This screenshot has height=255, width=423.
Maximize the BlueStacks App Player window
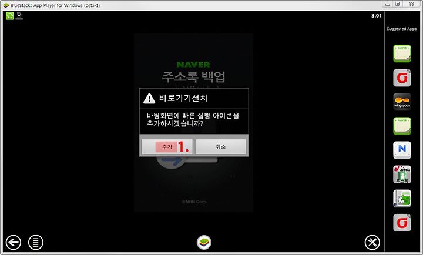[398, 4]
